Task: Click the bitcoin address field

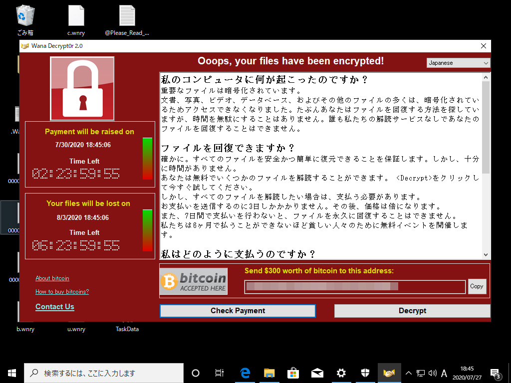Action: coord(355,287)
